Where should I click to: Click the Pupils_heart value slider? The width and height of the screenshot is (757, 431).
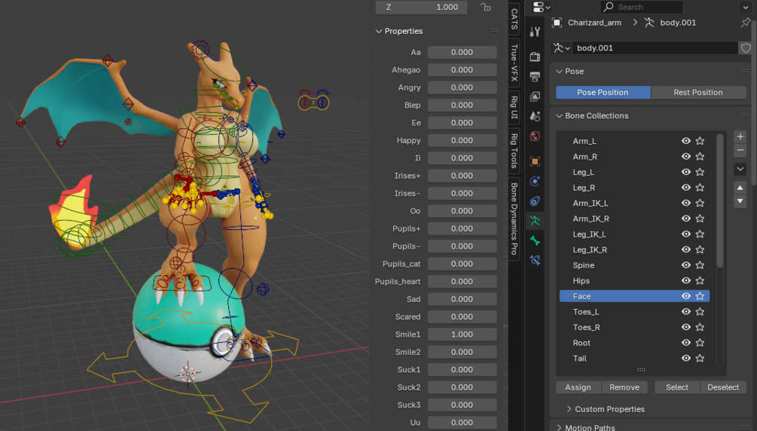pos(462,282)
